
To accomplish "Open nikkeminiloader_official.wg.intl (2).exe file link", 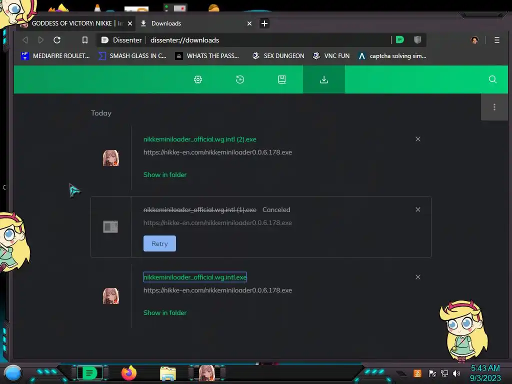I will (200, 139).
